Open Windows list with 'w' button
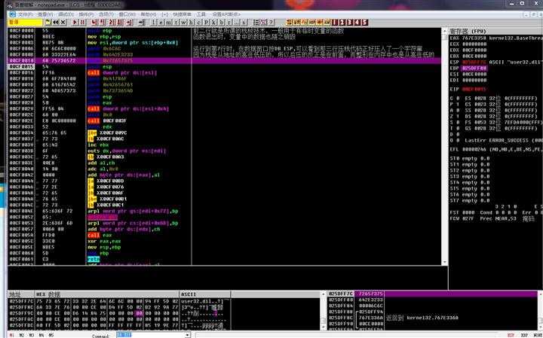 184,22
